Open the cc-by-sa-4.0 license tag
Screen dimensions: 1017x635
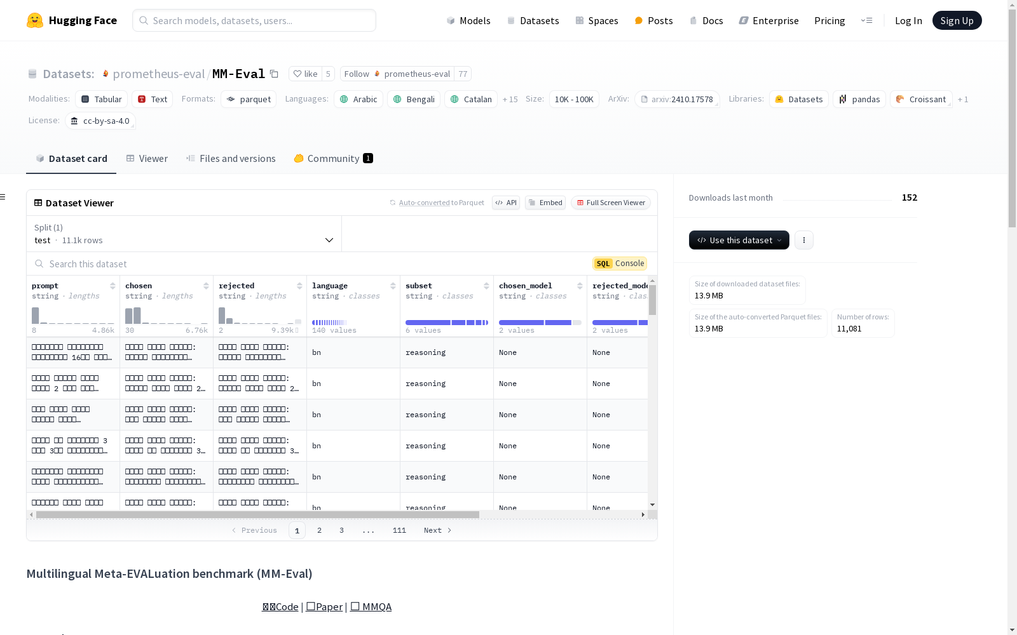[x=100, y=121]
